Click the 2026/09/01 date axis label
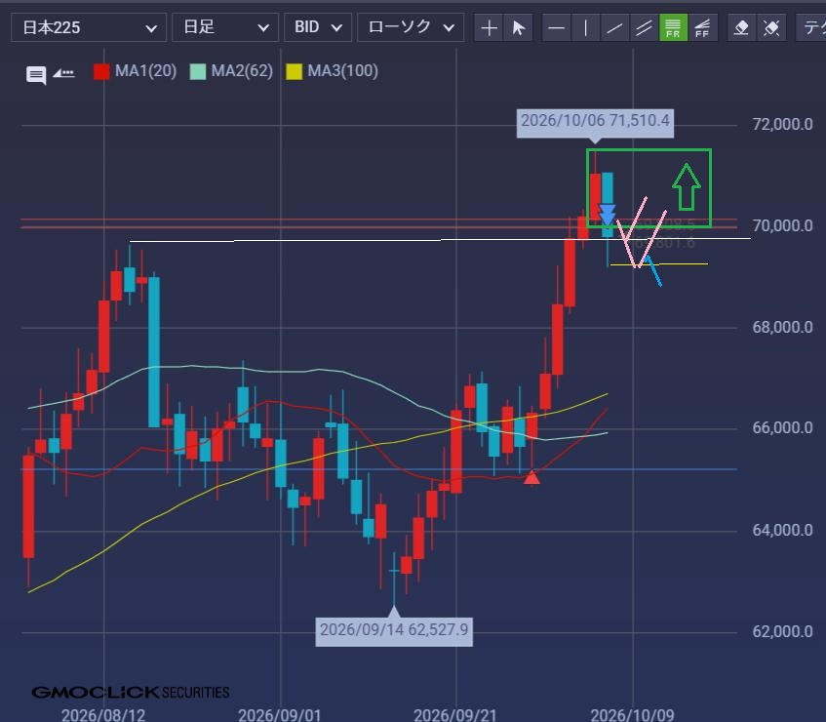The height and width of the screenshot is (722, 826). point(279,714)
